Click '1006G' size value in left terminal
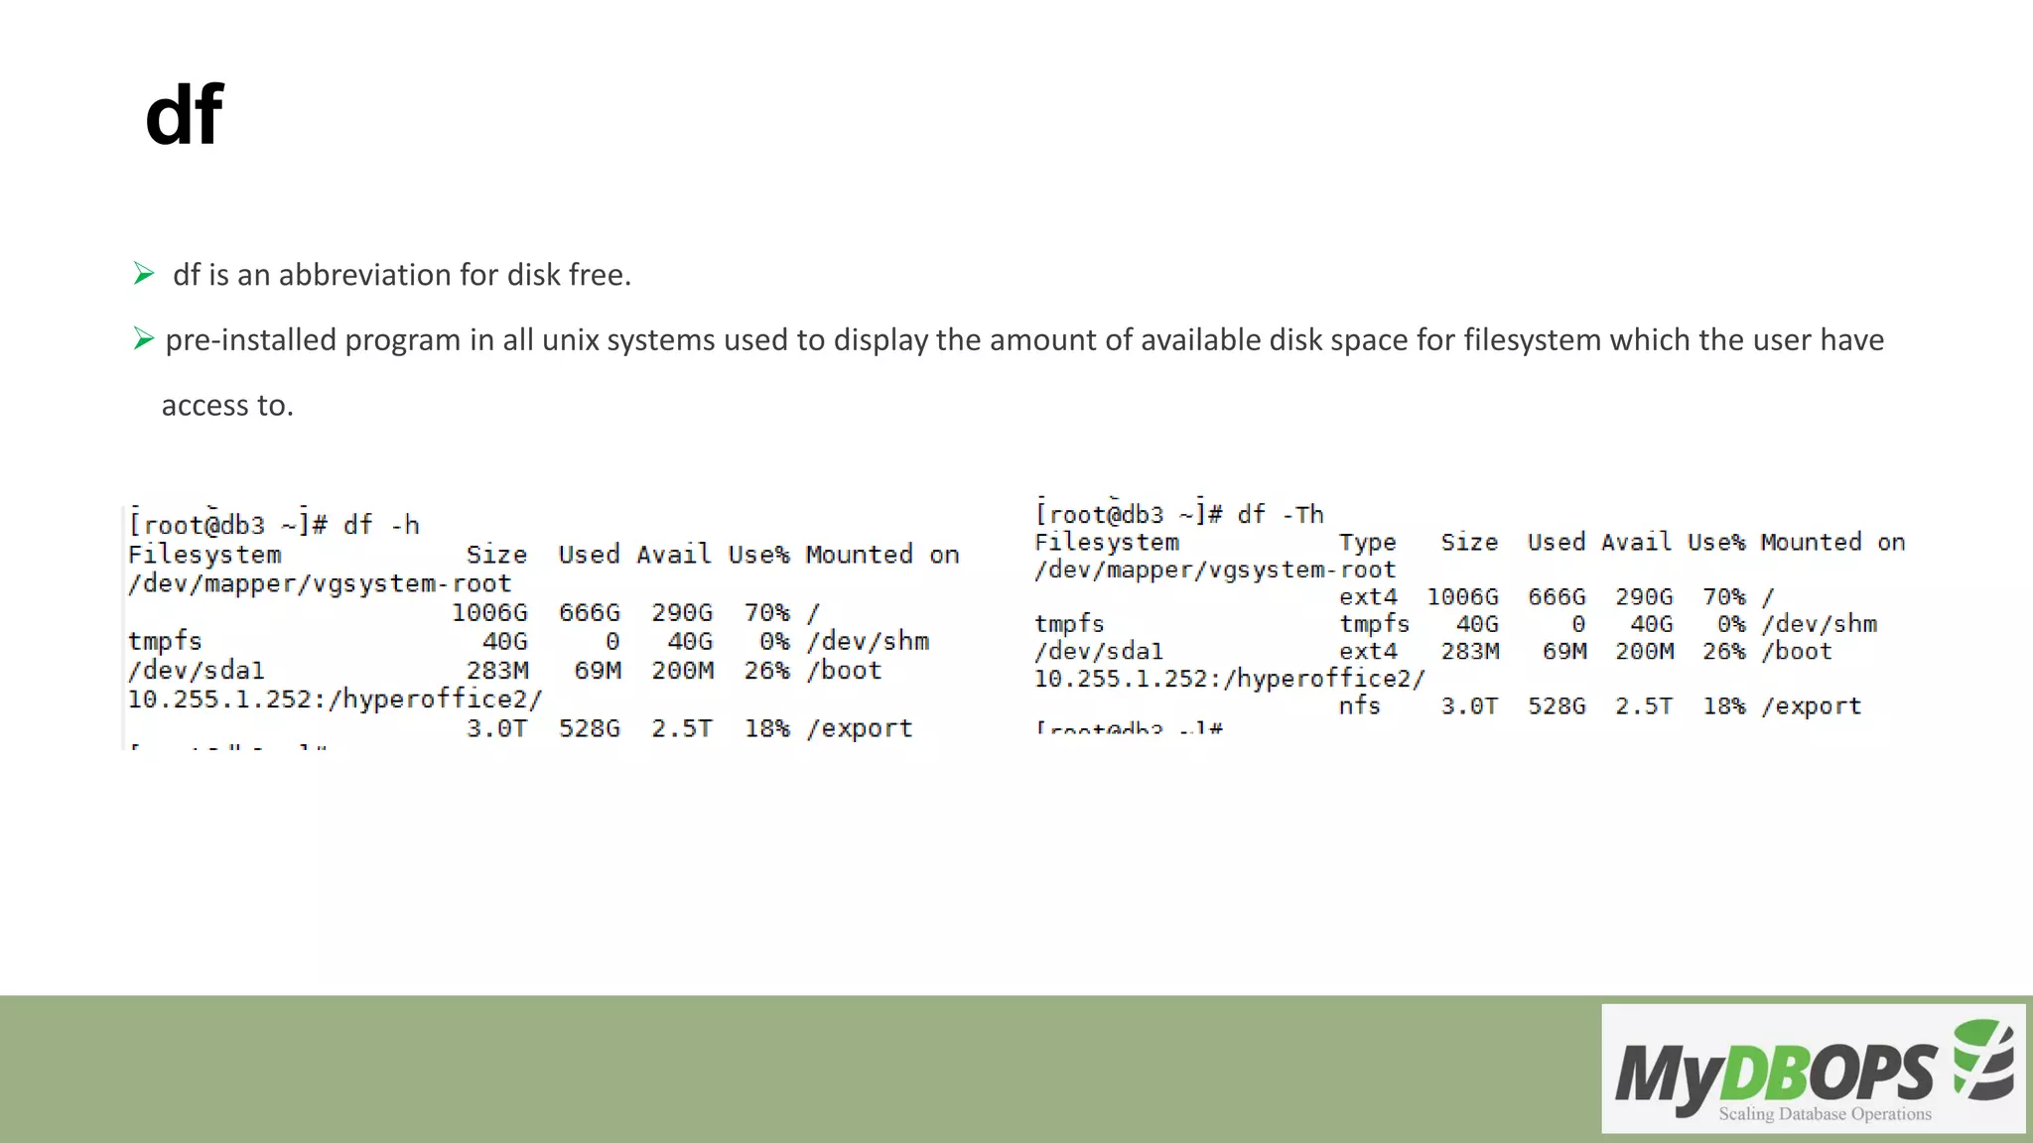The width and height of the screenshot is (2033, 1143). pyautogui.click(x=489, y=613)
